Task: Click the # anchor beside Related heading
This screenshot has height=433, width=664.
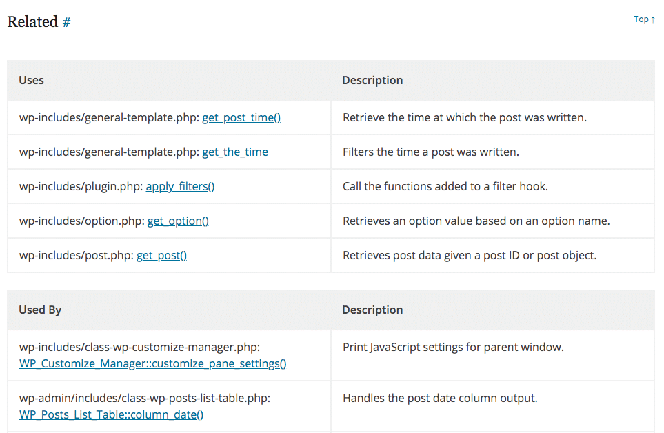Action: (x=66, y=22)
